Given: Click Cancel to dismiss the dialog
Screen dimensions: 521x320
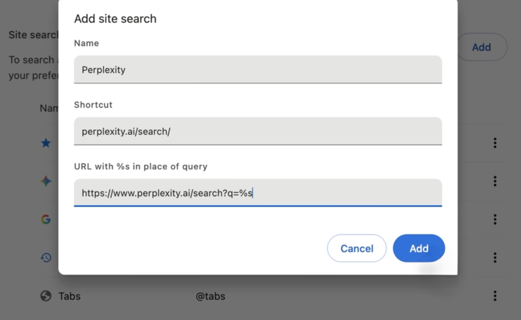Looking at the screenshot, I should (356, 248).
